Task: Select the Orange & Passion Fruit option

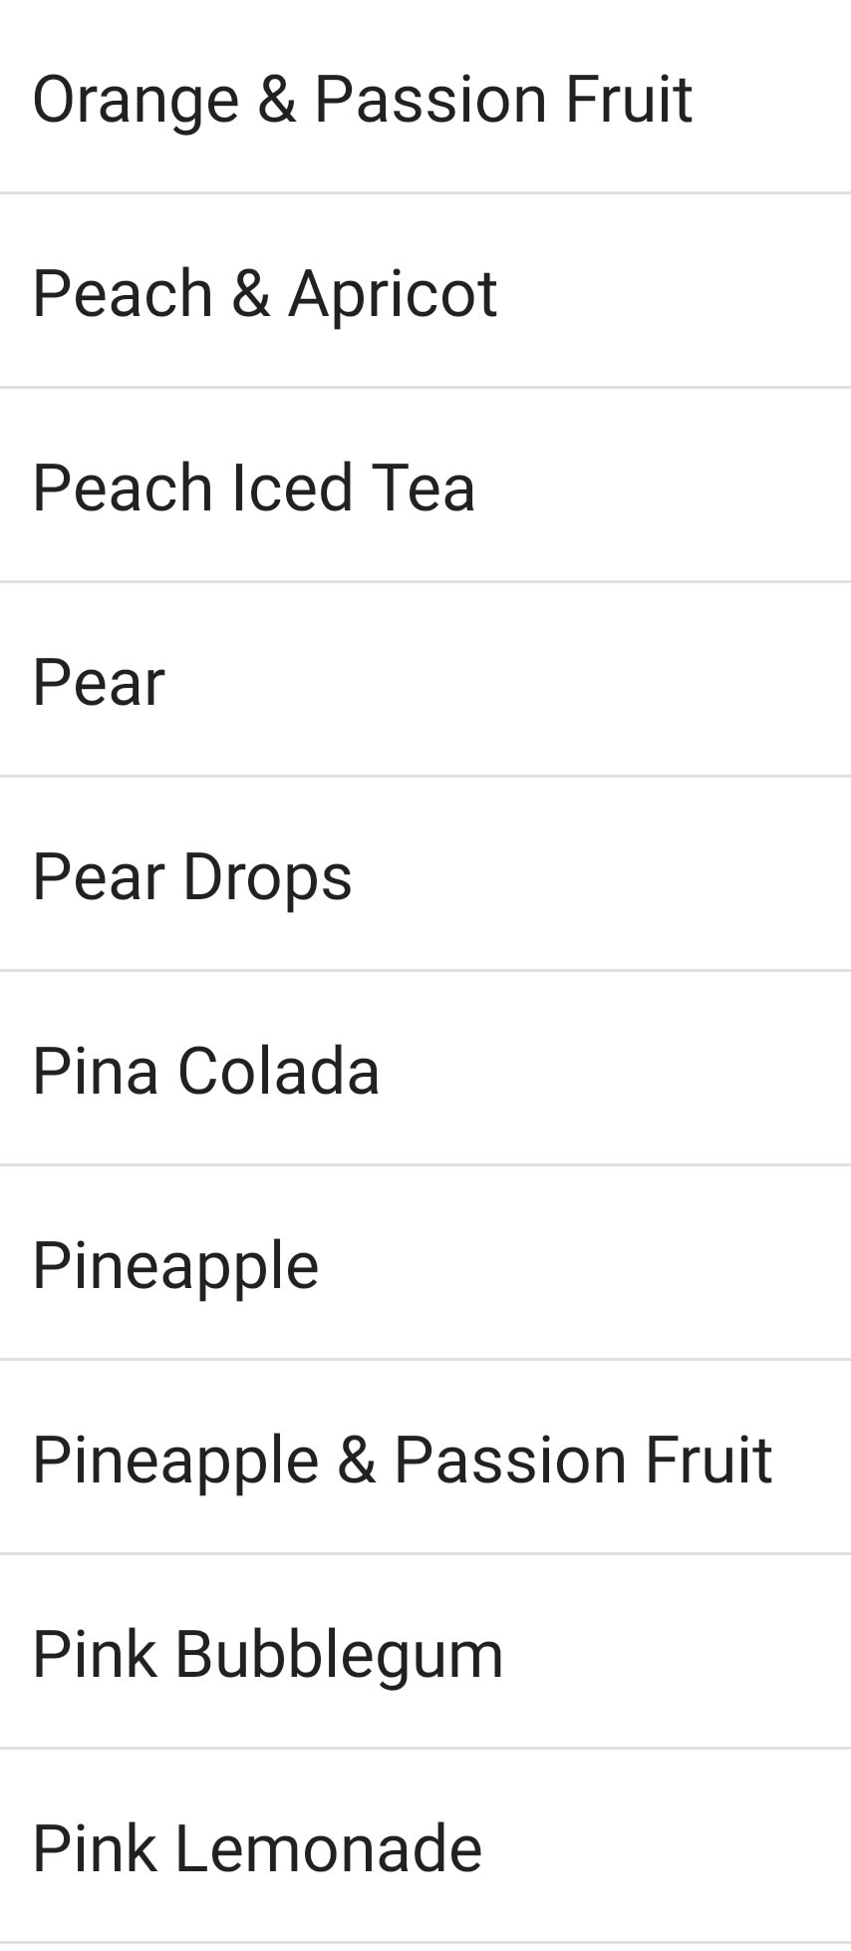Action: [362, 99]
